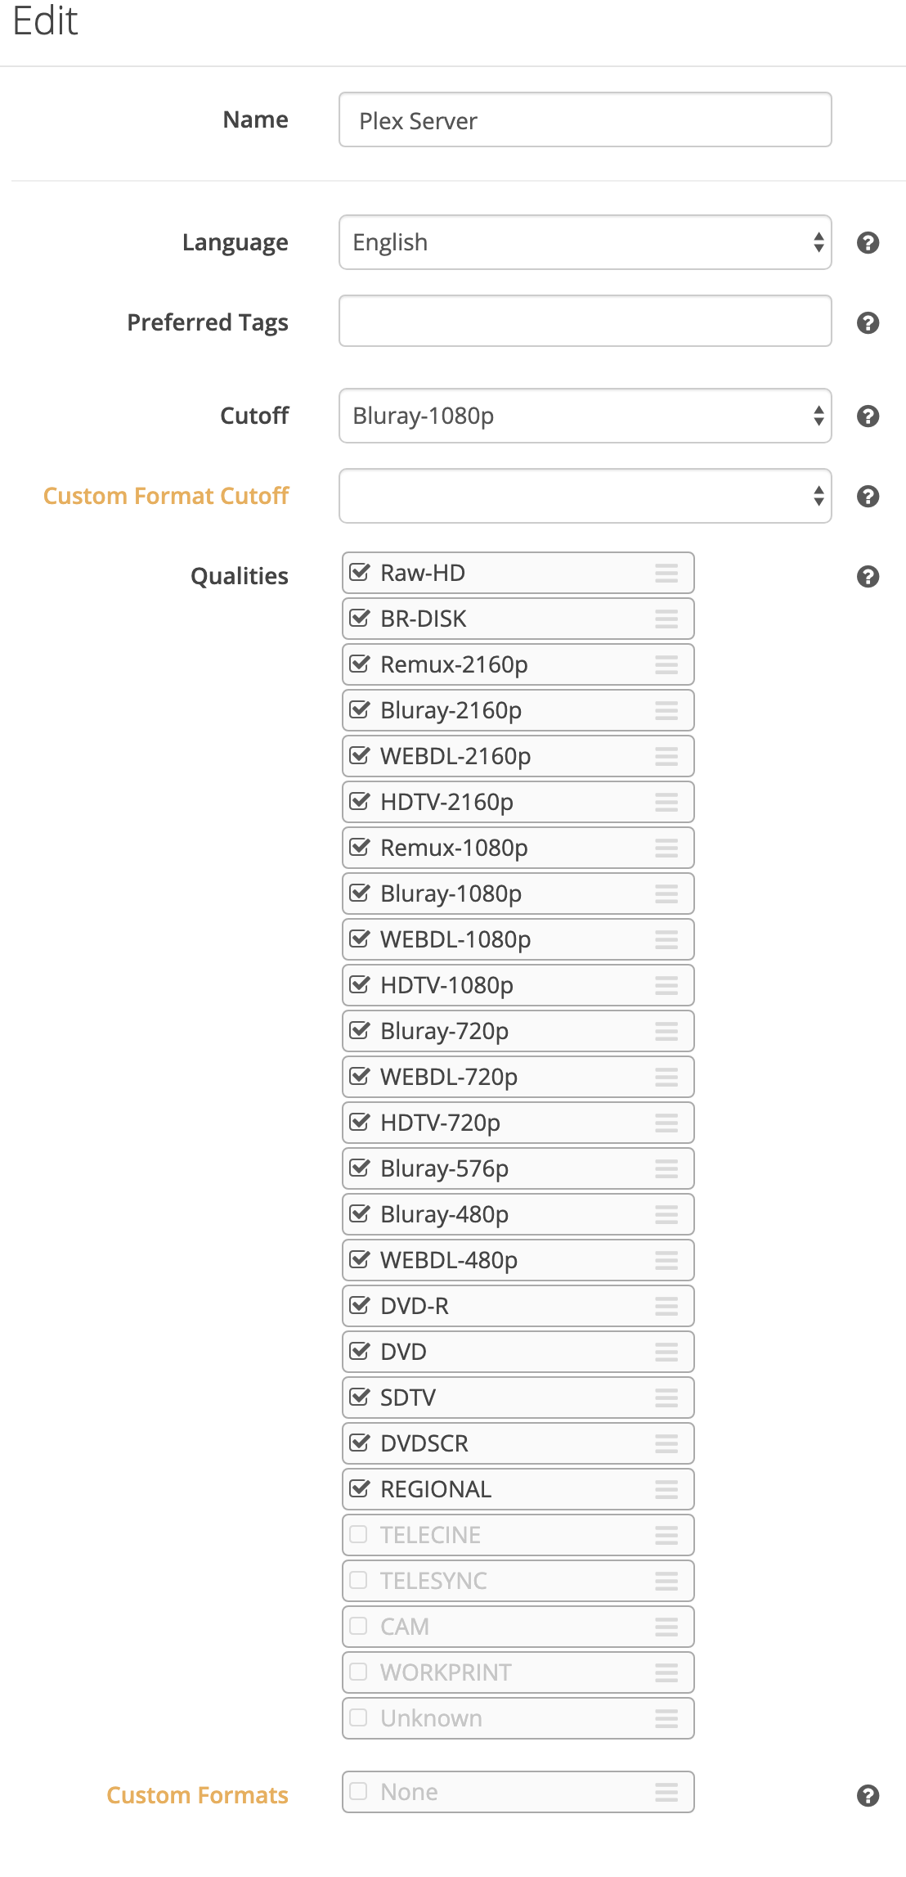Click the drag handle on Raw-HD row
This screenshot has height=1877, width=906.
pyautogui.click(x=666, y=573)
